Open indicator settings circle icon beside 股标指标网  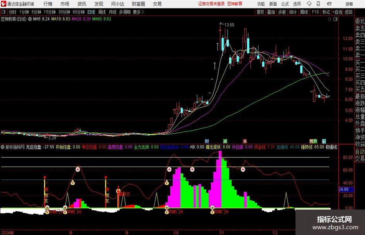coord(3,147)
